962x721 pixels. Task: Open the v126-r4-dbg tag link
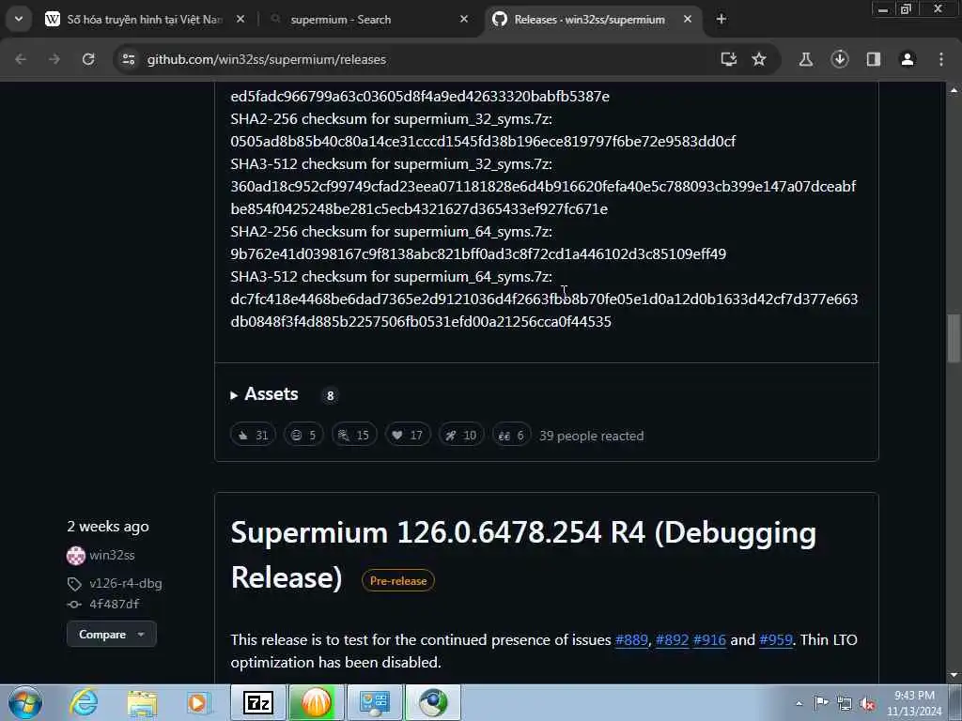126,583
